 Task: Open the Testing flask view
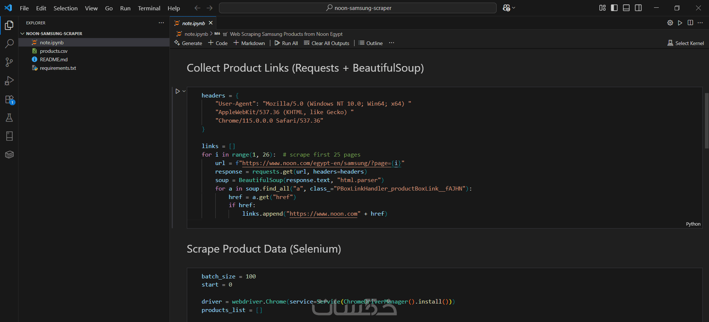click(x=9, y=118)
